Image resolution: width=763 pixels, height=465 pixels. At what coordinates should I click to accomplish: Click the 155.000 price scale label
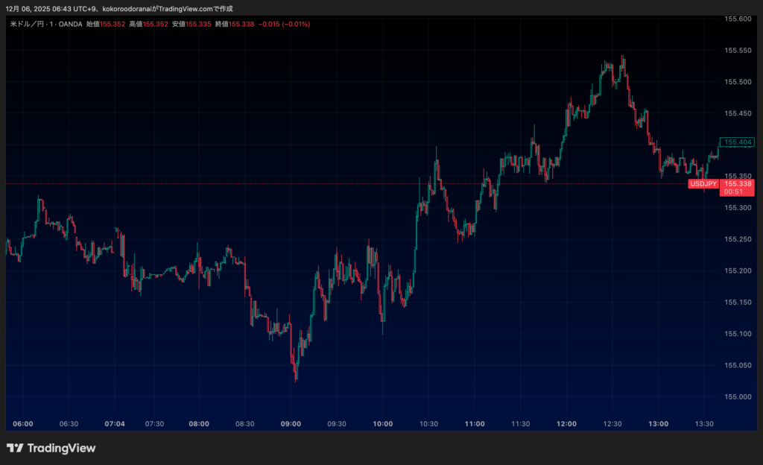click(736, 396)
